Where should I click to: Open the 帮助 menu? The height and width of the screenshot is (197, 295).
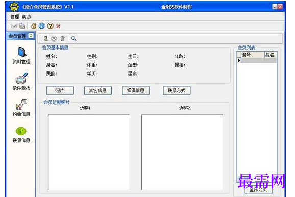point(26,17)
